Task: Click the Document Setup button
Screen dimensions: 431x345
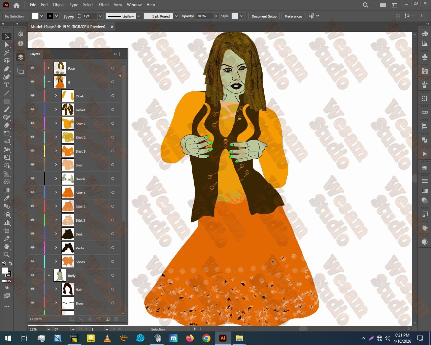Action: click(264, 16)
